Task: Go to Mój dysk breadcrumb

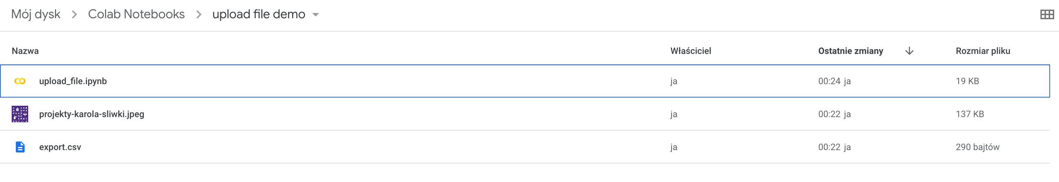Action: pos(36,14)
